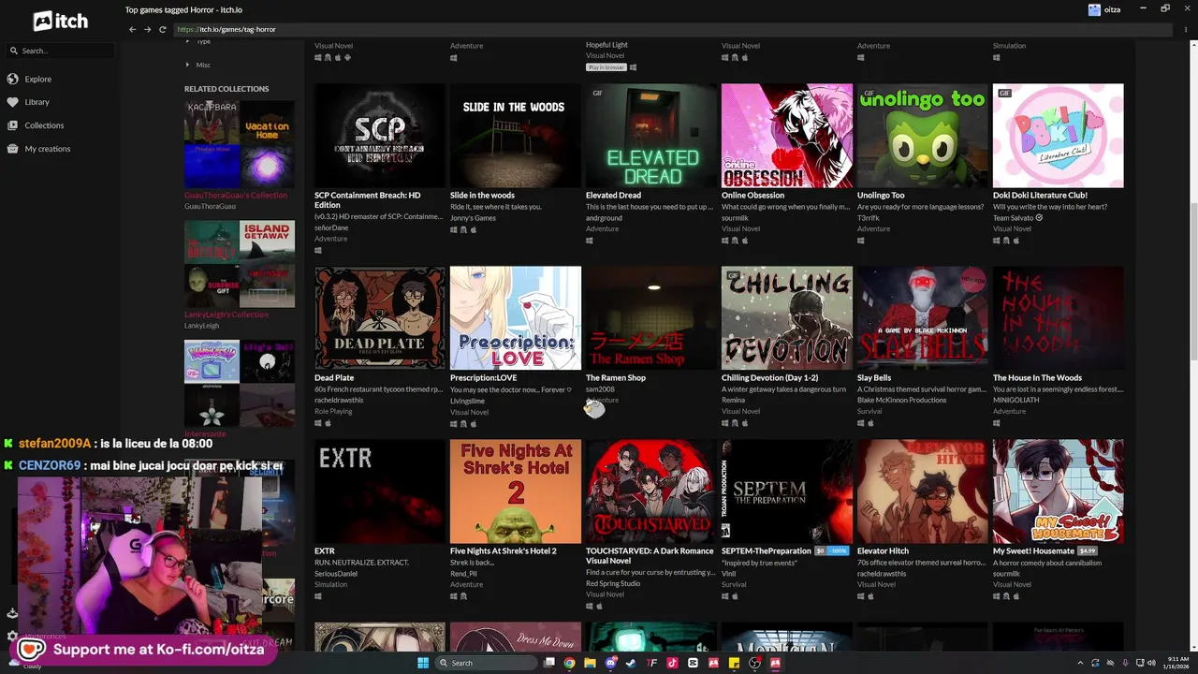The width and height of the screenshot is (1198, 674).
Task: Click Windows platform icon under The House In The Woods
Action: (997, 422)
